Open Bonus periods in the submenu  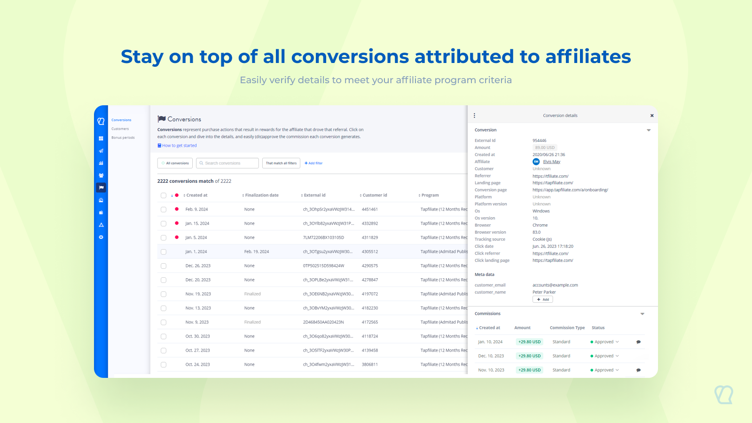pos(123,138)
